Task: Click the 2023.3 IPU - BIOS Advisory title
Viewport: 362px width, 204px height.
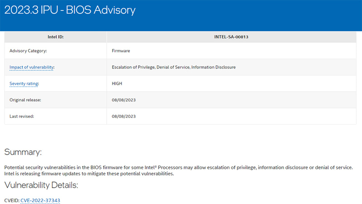Action: (x=70, y=9)
